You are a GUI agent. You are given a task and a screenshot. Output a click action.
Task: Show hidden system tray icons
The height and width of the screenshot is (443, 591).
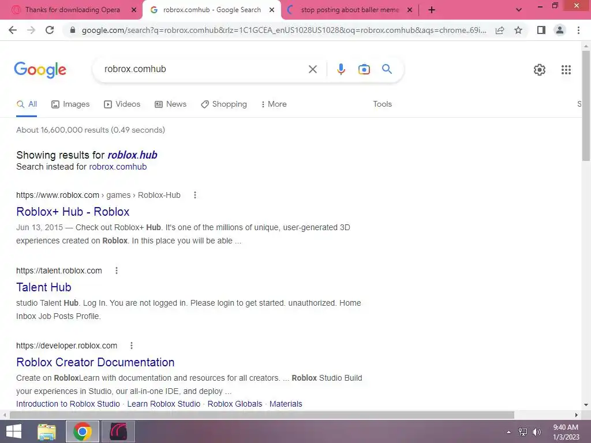click(509, 432)
